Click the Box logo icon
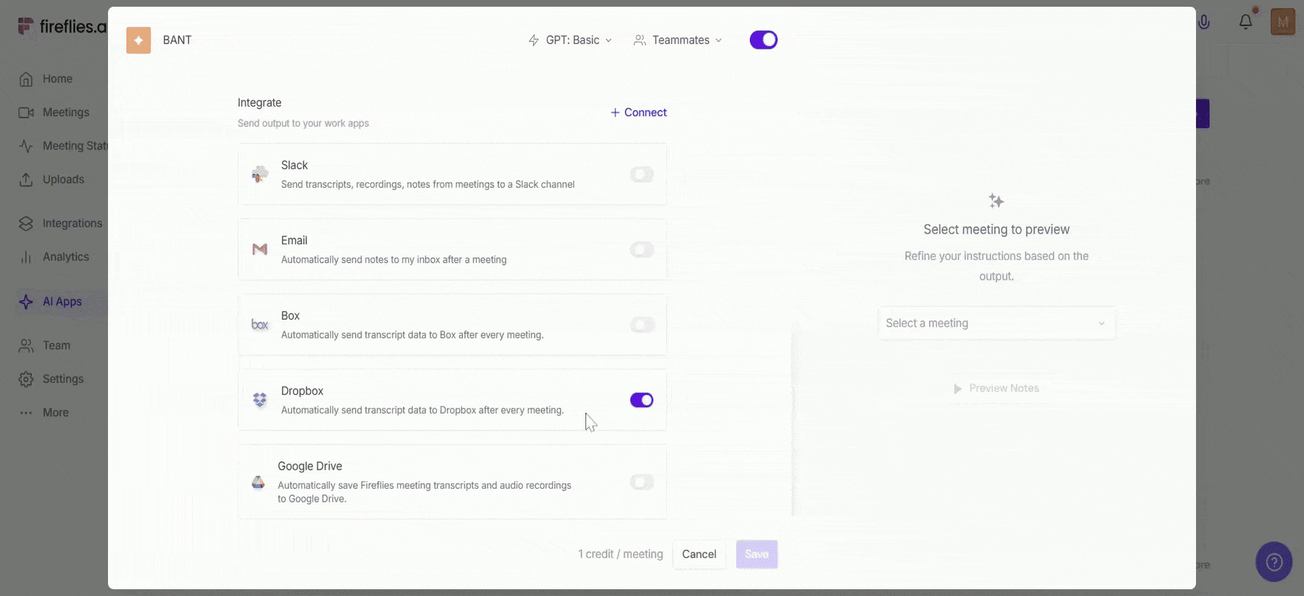 [x=259, y=324]
